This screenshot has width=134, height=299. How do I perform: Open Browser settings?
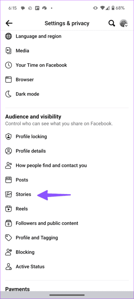[x=67, y=80]
